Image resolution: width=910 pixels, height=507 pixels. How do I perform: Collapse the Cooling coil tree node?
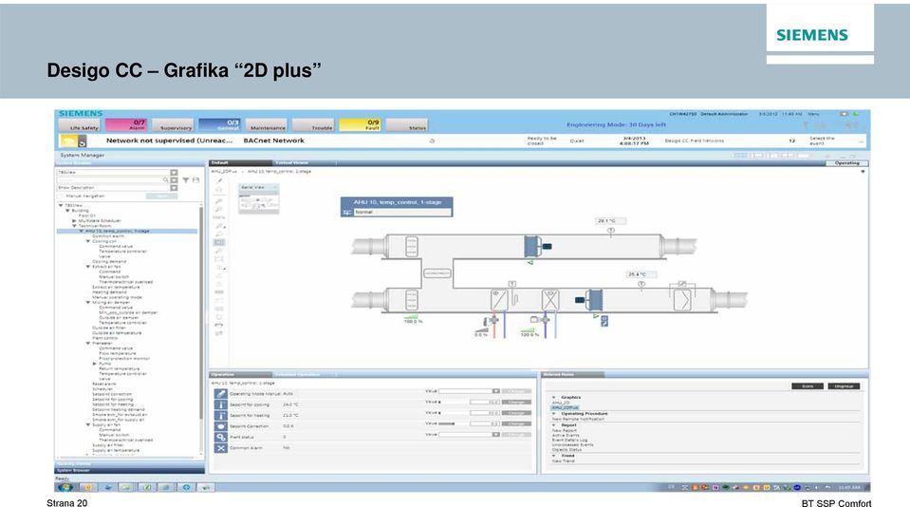click(88, 241)
